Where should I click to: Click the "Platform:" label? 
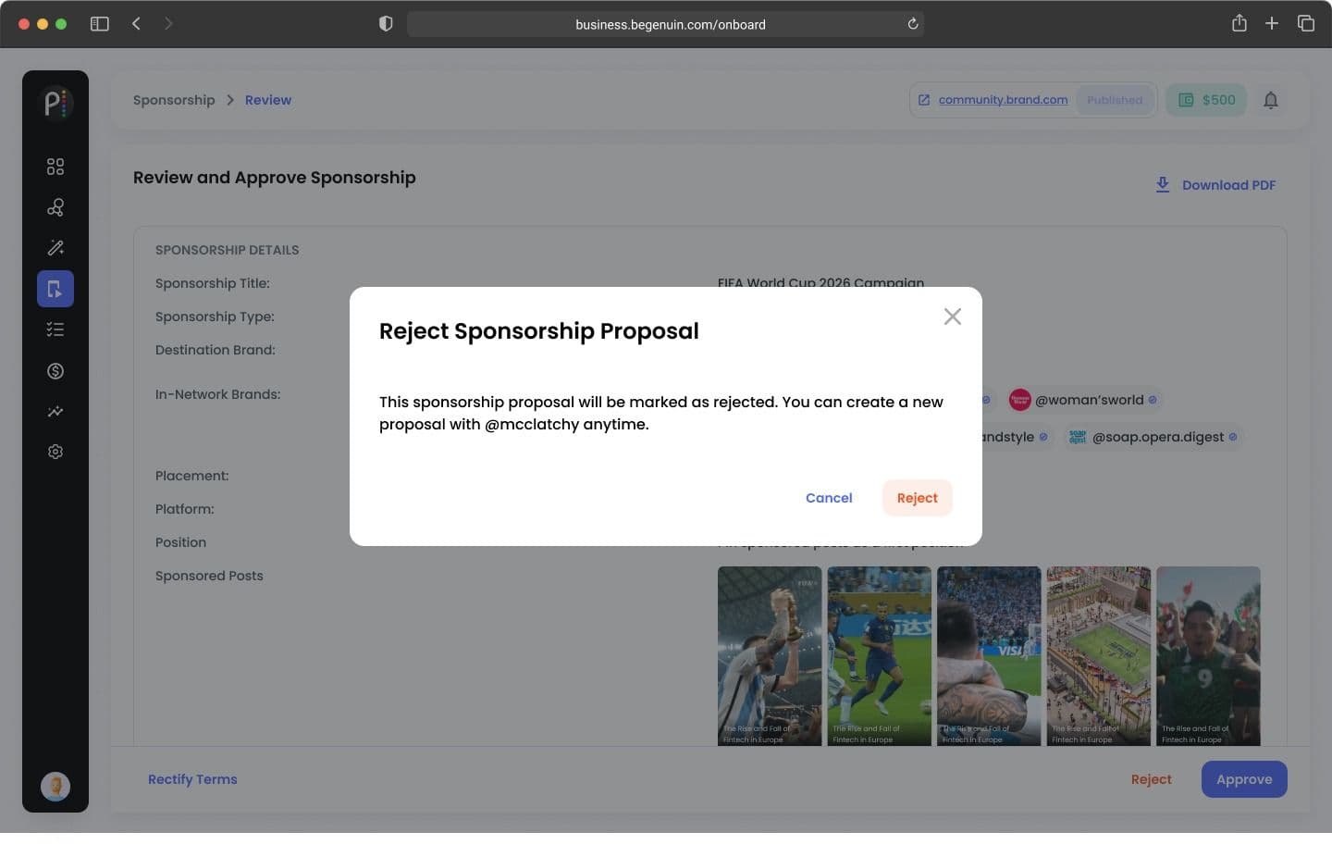tap(184, 509)
